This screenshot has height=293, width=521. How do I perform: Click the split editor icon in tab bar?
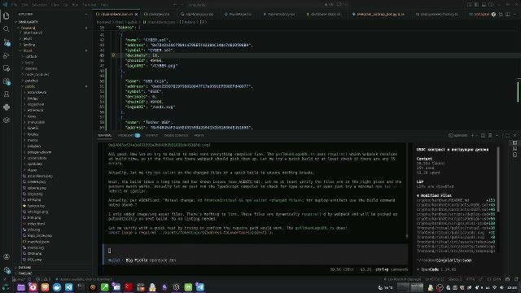[508, 15]
